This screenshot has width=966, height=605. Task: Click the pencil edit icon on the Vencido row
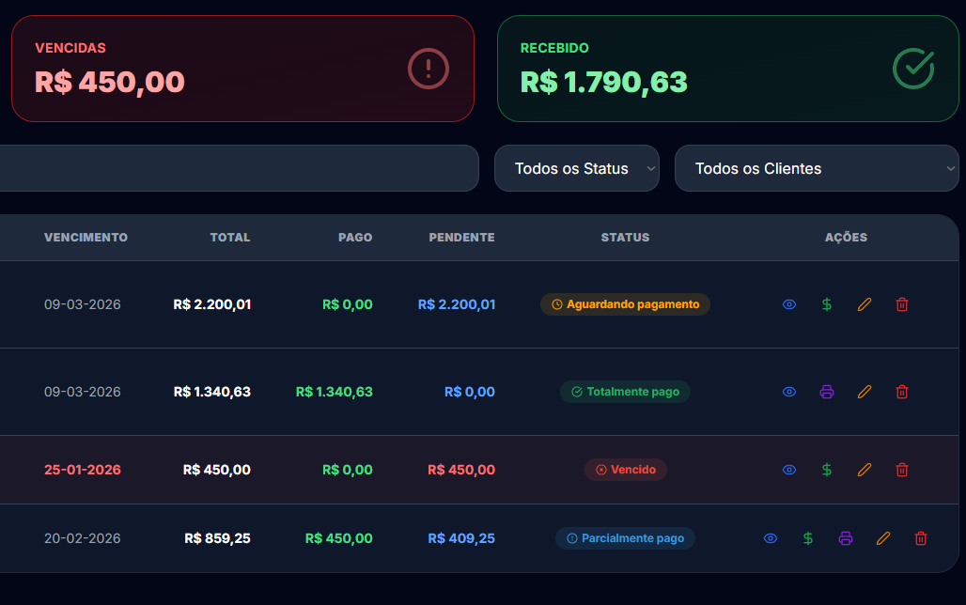pyautogui.click(x=865, y=470)
